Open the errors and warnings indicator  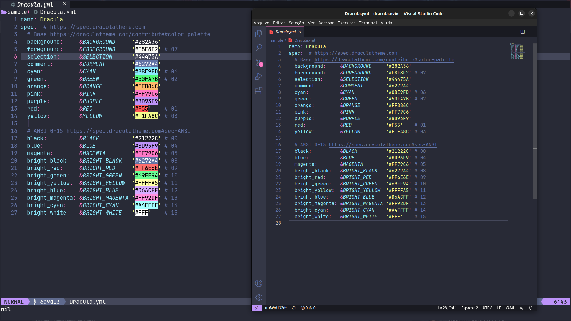click(x=308, y=308)
